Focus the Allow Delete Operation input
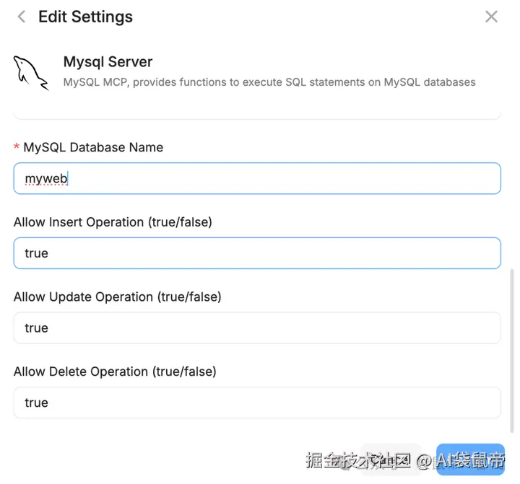 [256, 402]
